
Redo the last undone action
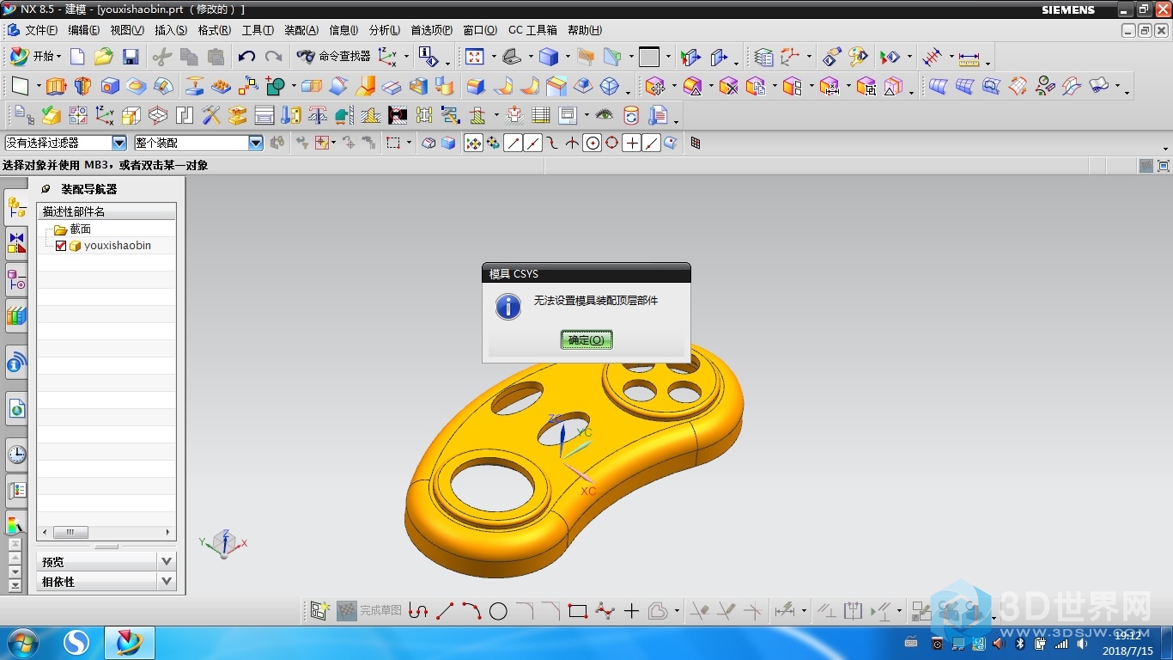tap(273, 57)
